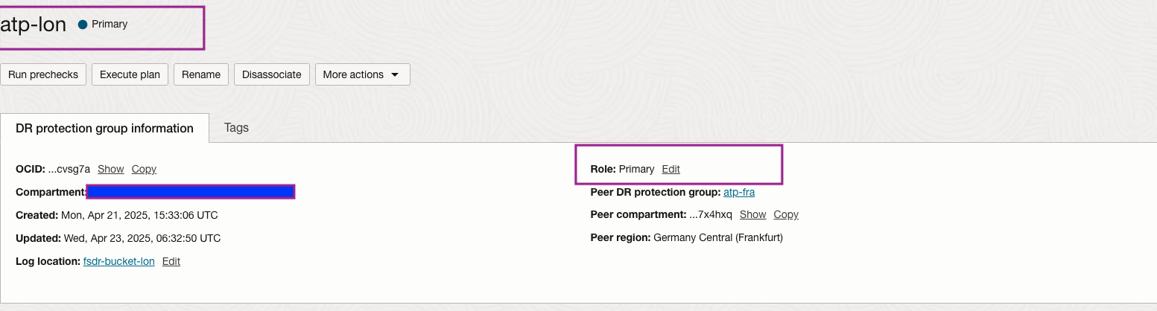Select DR protection group information tab
Image resolution: width=1157 pixels, height=311 pixels.
click(104, 128)
